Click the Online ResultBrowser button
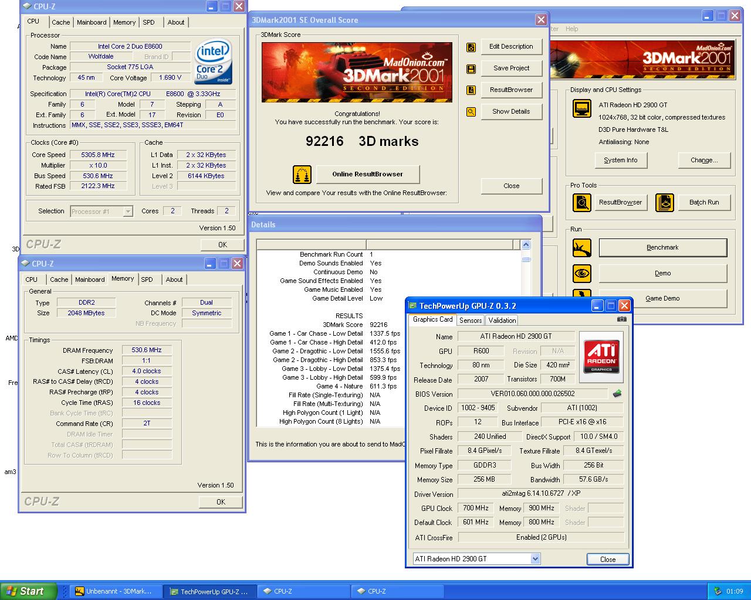This screenshot has width=751, height=600. point(367,175)
